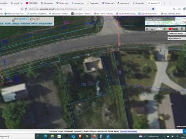Viewport: 186px width, 139px height.
Task: Open Microsoft Edge from taskbar
Action: [45, 136]
